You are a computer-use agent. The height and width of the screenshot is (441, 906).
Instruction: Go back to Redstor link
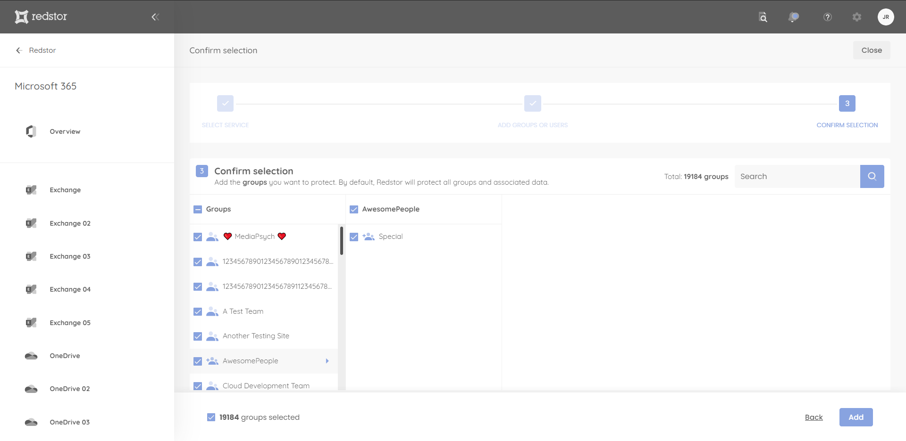coord(42,50)
